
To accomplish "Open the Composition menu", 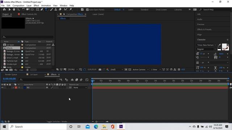I will click(18, 5).
